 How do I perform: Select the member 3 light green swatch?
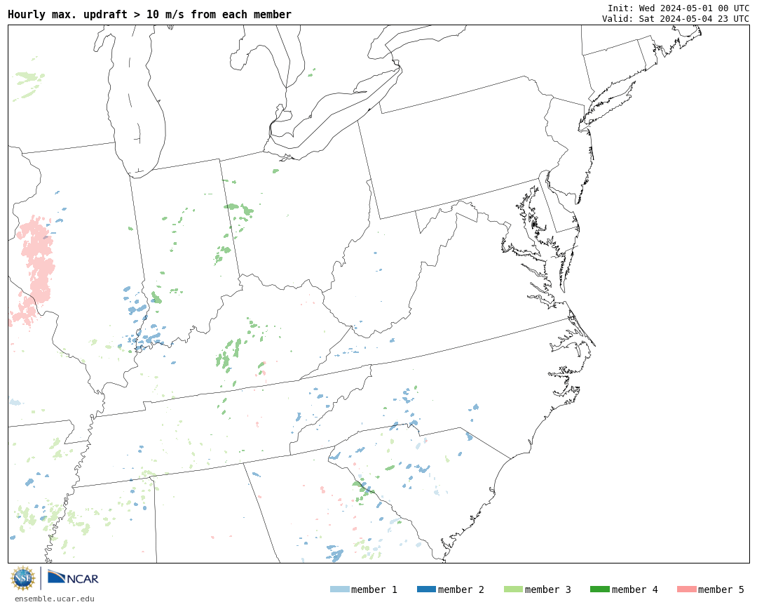(513, 589)
